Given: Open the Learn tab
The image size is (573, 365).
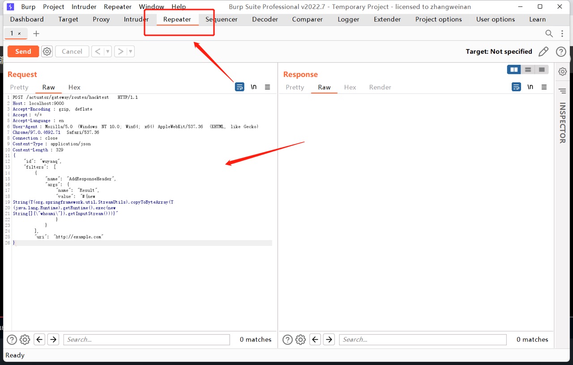Looking at the screenshot, I should pyautogui.click(x=538, y=19).
